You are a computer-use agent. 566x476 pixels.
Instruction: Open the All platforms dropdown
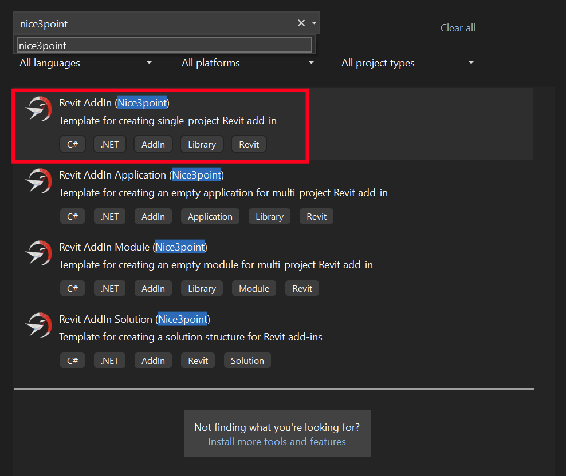coord(247,63)
